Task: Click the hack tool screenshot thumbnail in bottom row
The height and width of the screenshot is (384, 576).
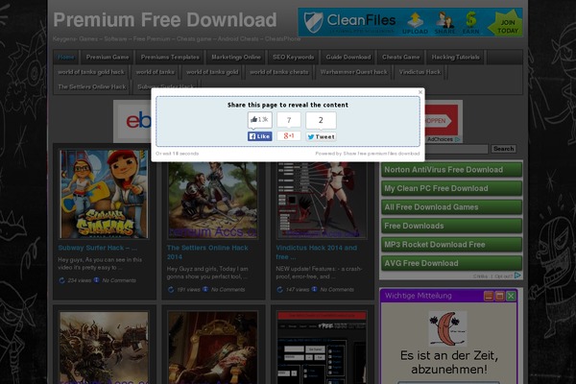Action: pyautogui.click(x=322, y=348)
